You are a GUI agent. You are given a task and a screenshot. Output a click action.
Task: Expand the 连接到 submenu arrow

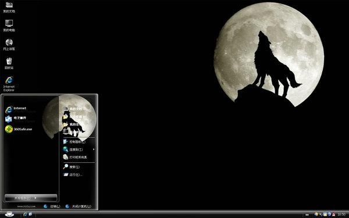pyautogui.click(x=94, y=149)
